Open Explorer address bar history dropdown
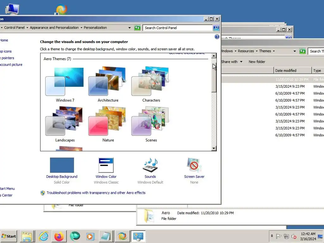 [x=295, y=51]
